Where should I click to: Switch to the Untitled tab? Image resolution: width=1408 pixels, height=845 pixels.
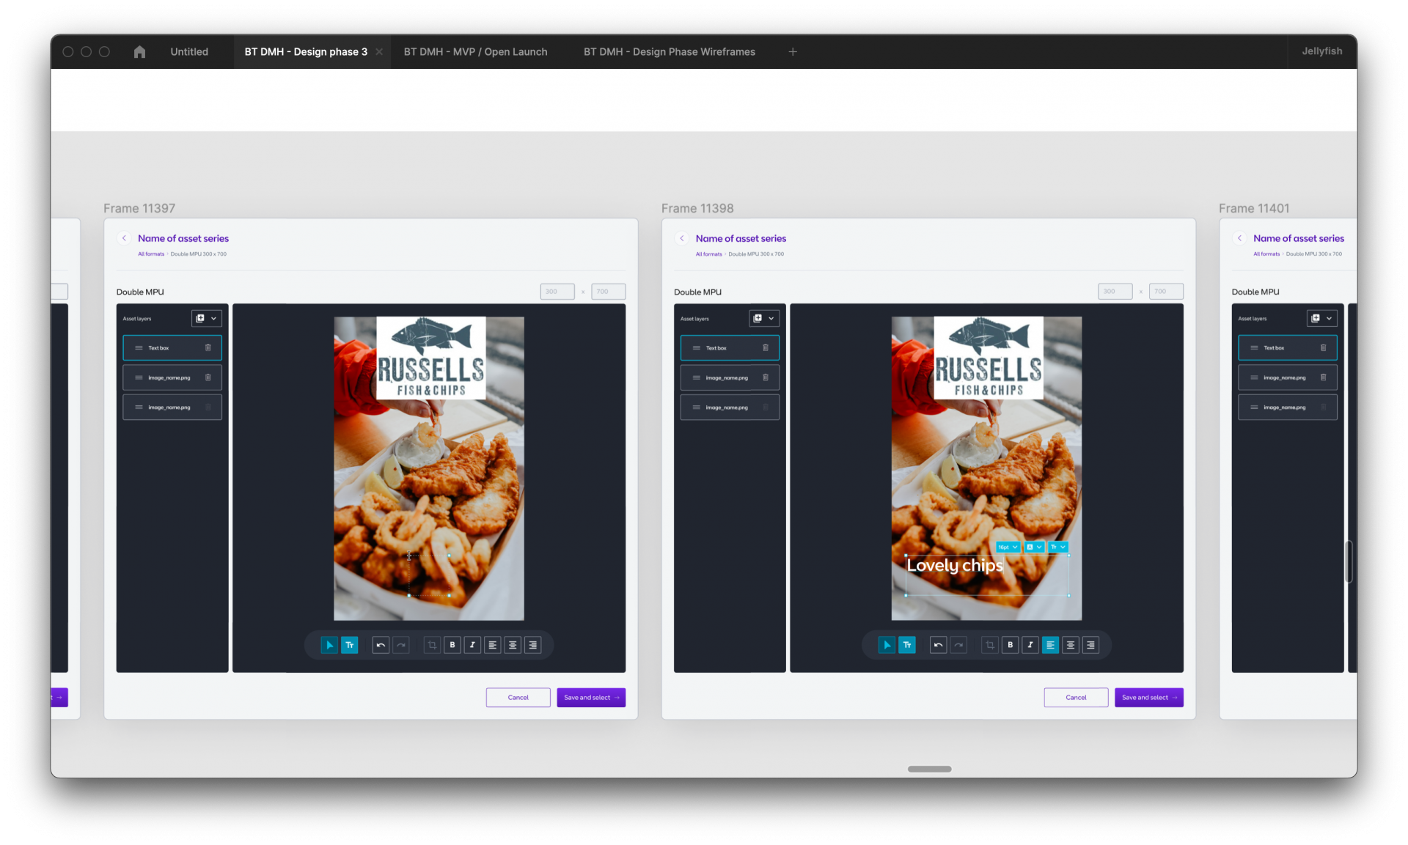coord(189,51)
